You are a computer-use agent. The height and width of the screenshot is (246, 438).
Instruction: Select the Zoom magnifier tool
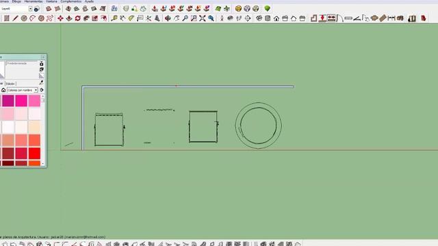coord(185,18)
